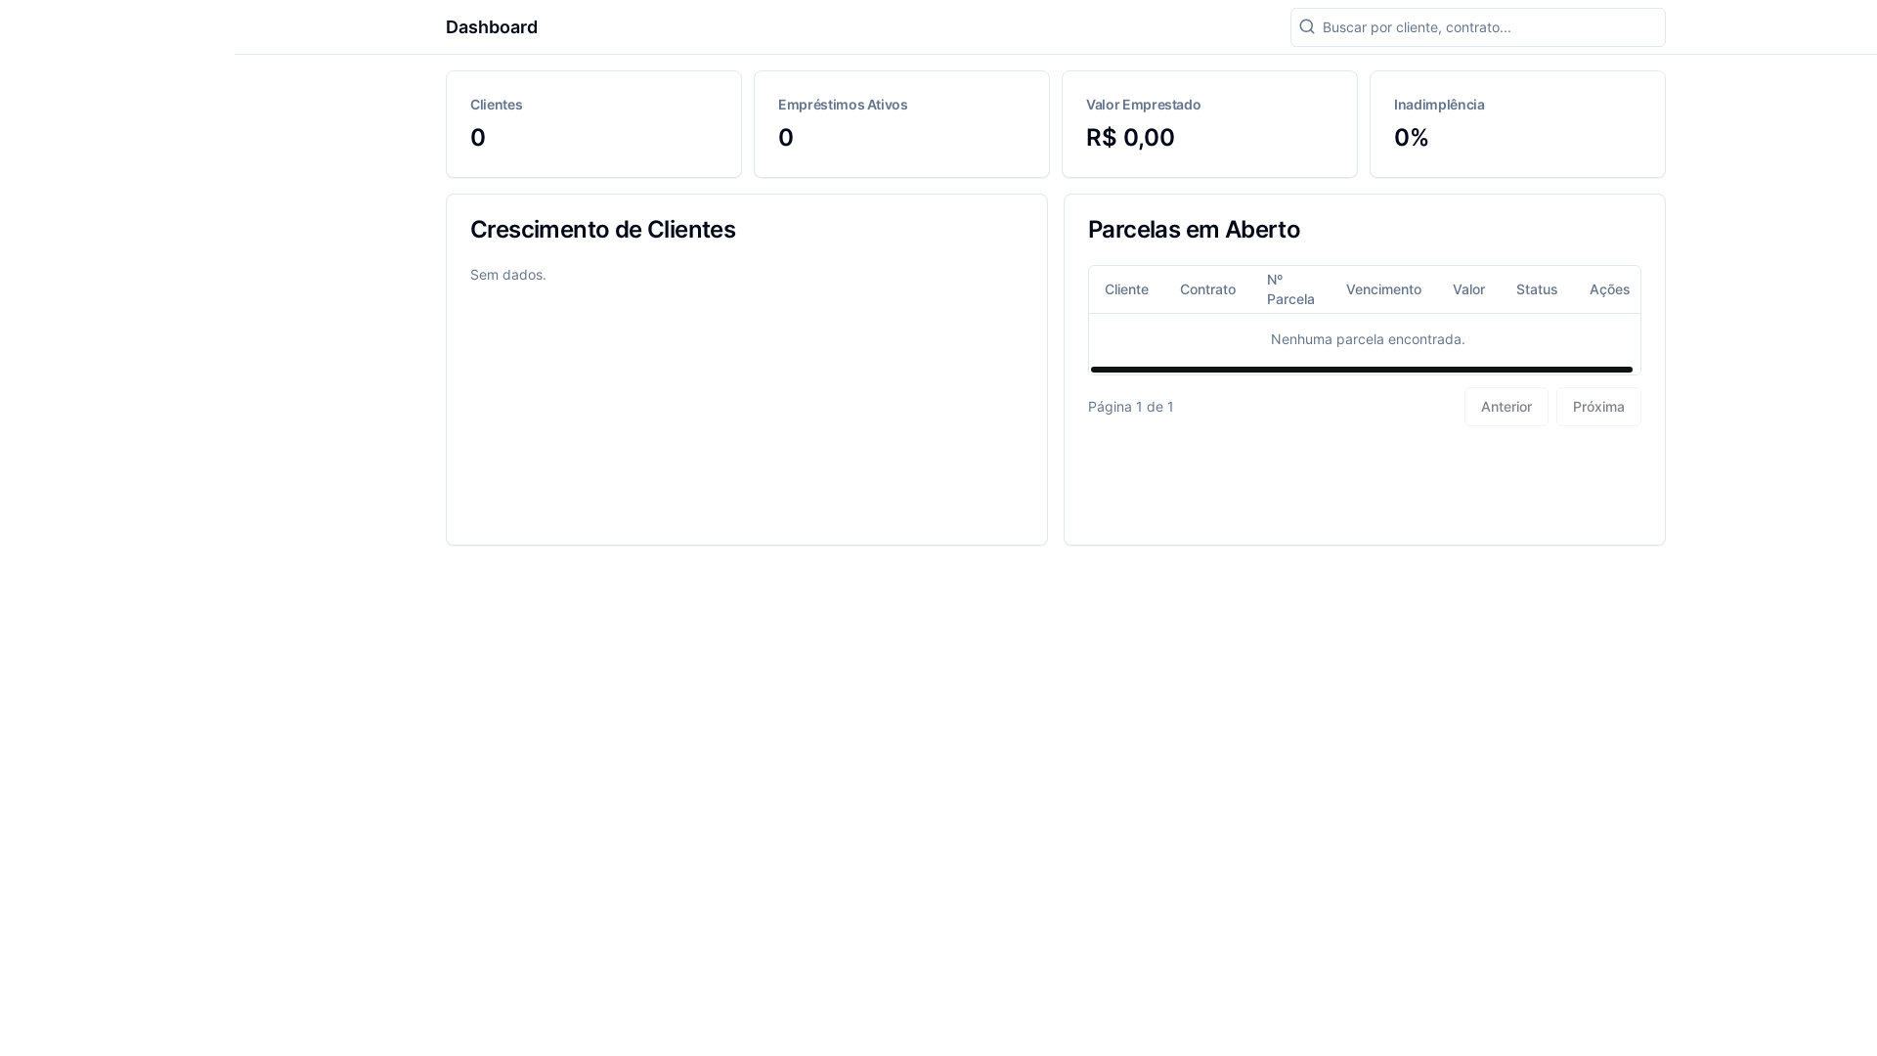Click the 'Nenhuma parcela encontrada.' message
1877x1056 pixels.
1368,339
